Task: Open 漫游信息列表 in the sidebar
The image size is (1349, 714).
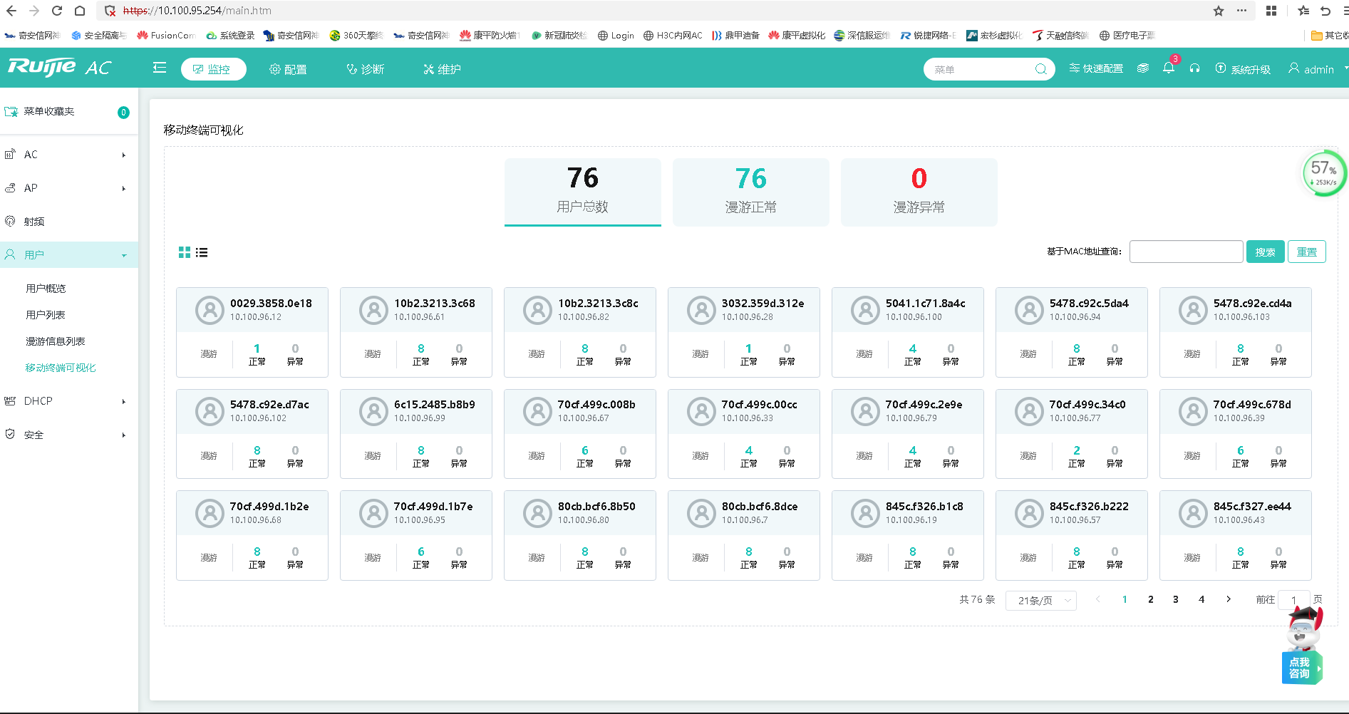Action: (x=56, y=341)
